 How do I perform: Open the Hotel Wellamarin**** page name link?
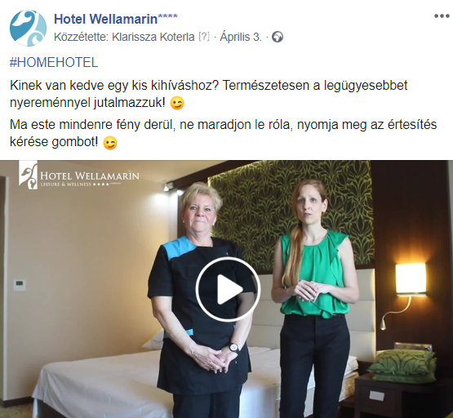[116, 19]
